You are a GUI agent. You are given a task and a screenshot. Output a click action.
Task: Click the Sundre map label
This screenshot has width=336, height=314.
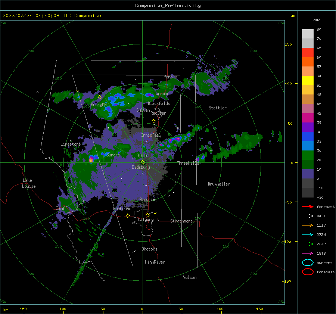click(x=113, y=155)
